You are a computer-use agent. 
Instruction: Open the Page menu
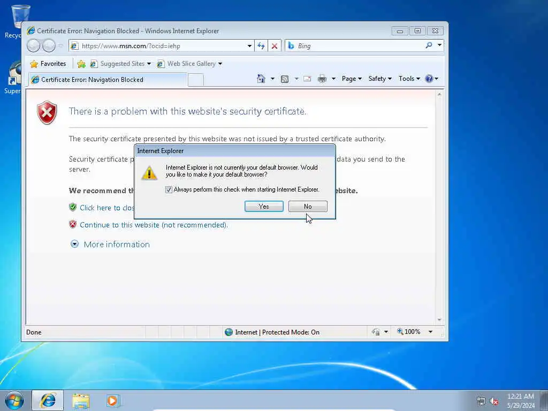coord(352,79)
